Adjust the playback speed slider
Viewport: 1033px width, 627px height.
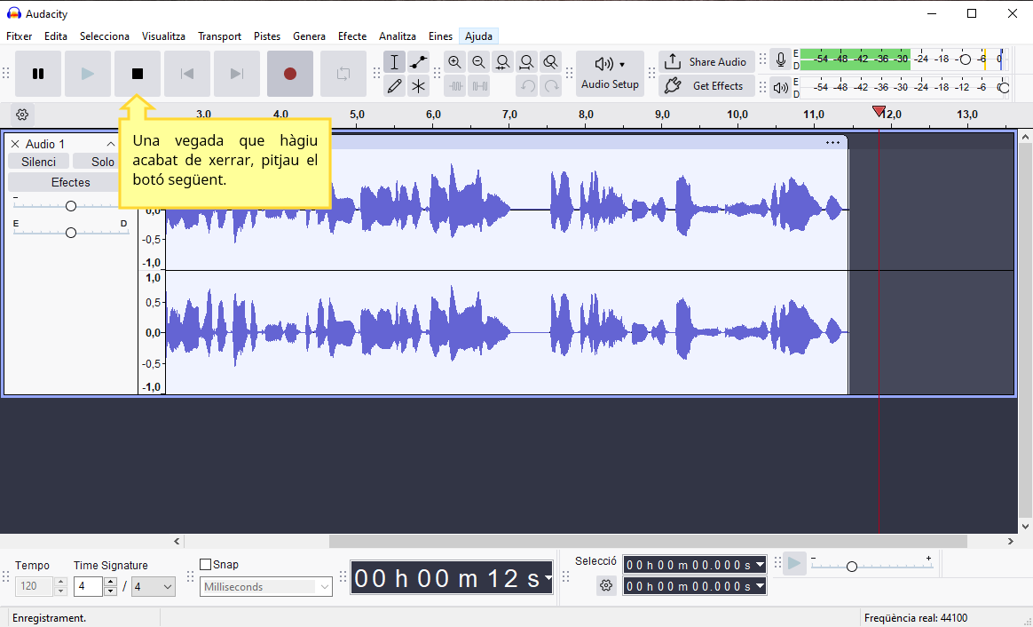pos(852,567)
